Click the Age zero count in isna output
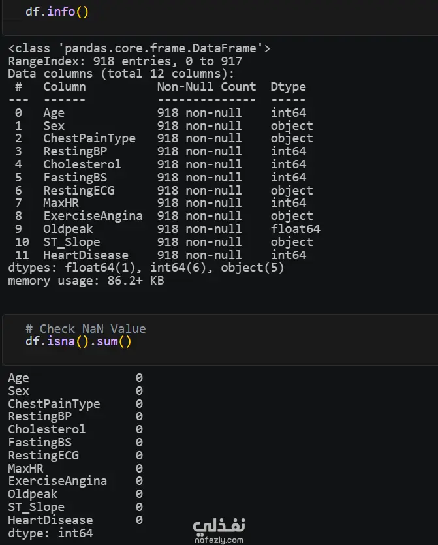The image size is (438, 545). pyautogui.click(x=139, y=378)
